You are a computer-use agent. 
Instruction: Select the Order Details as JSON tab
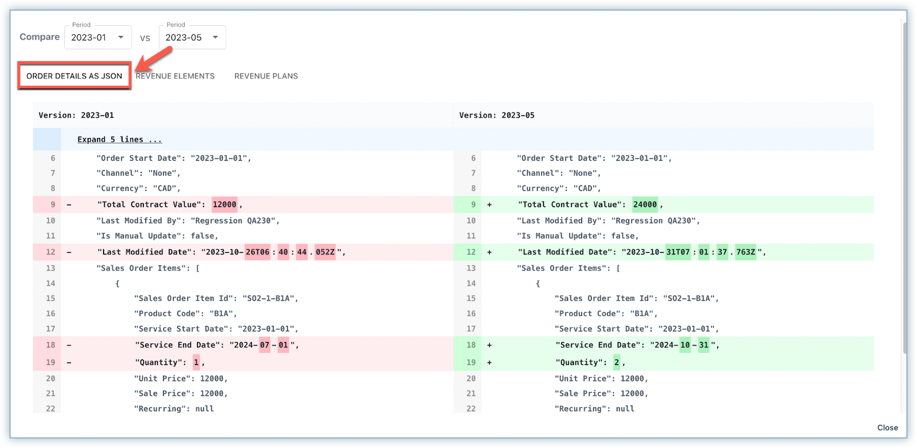[x=74, y=76]
